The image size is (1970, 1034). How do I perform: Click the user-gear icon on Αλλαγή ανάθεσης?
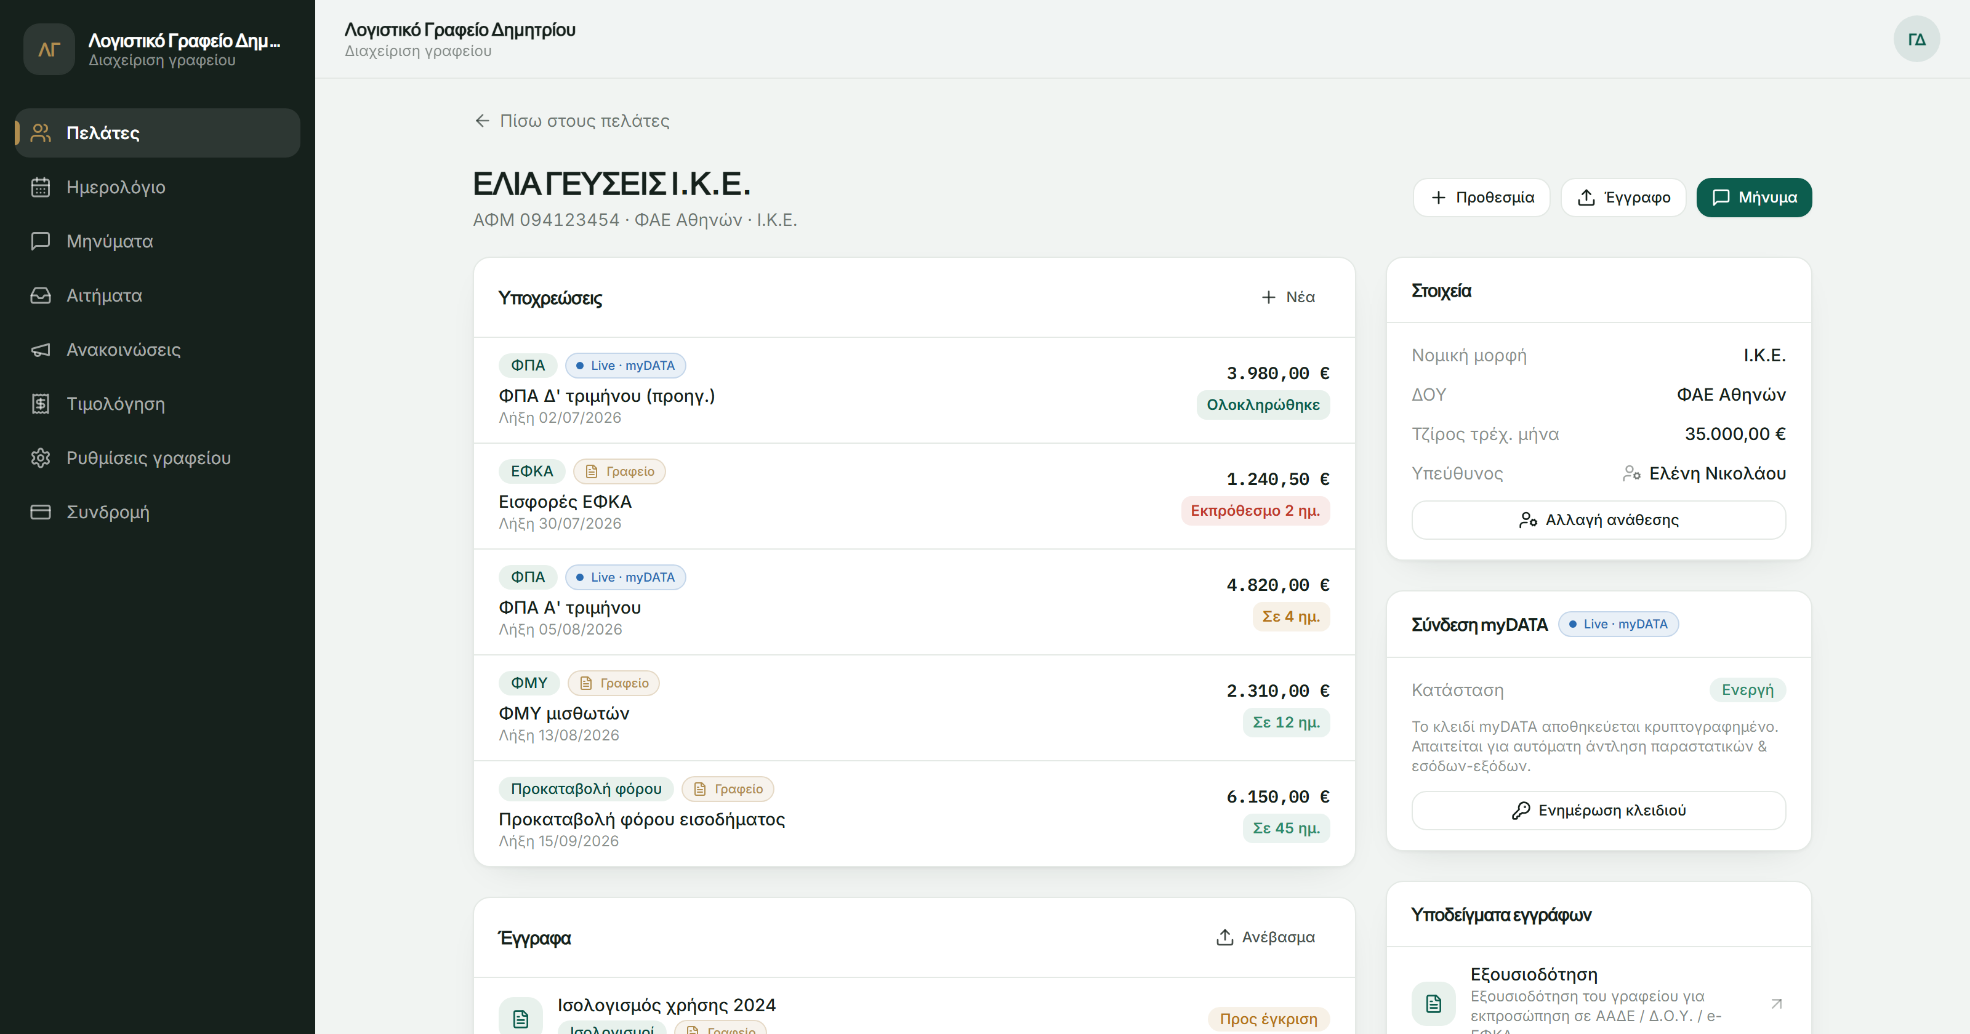pyautogui.click(x=1528, y=520)
